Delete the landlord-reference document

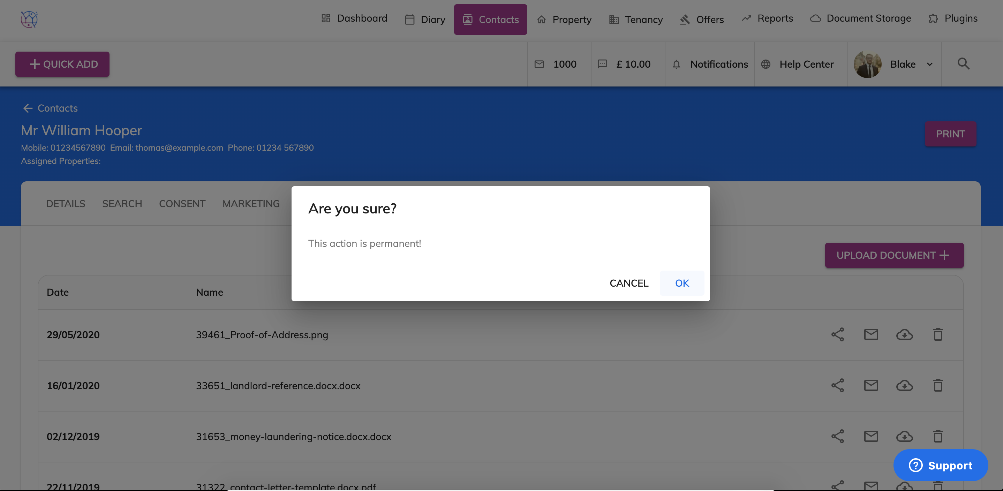(x=937, y=385)
